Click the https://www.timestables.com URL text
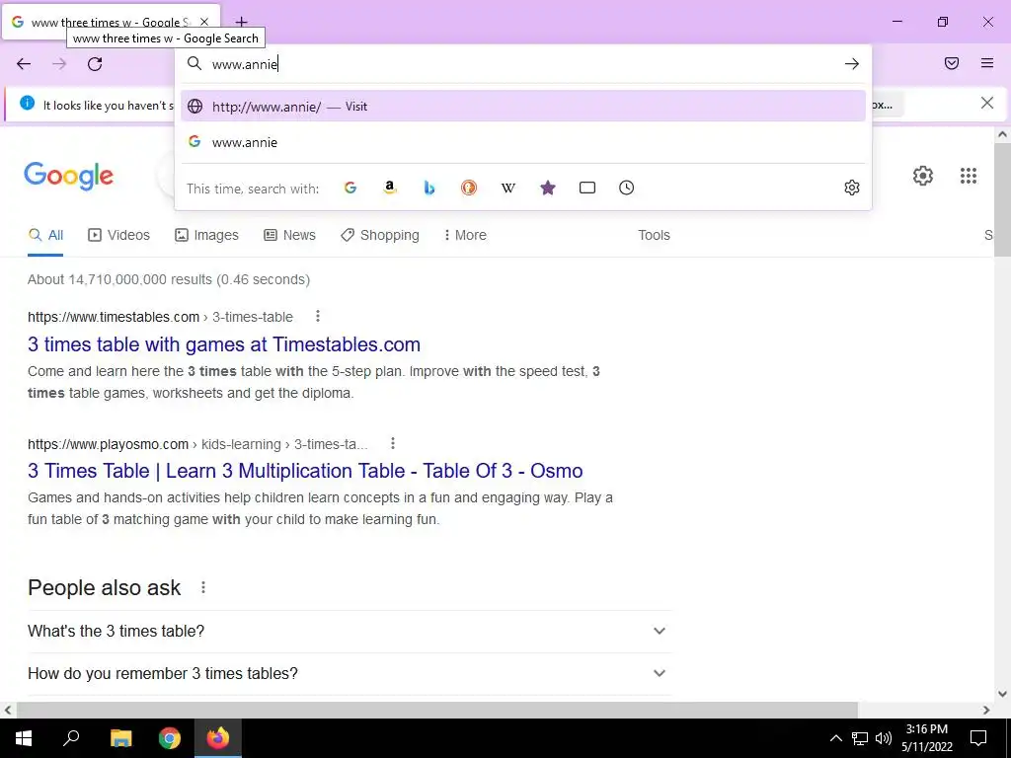 pyautogui.click(x=114, y=317)
